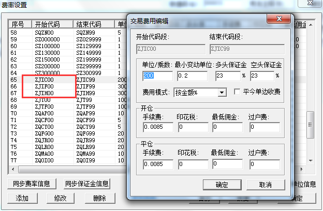323x211 pixels.
Task: Click the 平仓 印花税 field
Action: click(x=193, y=164)
